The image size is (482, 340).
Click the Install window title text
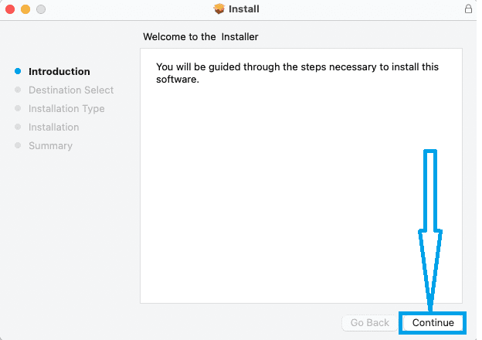[244, 9]
